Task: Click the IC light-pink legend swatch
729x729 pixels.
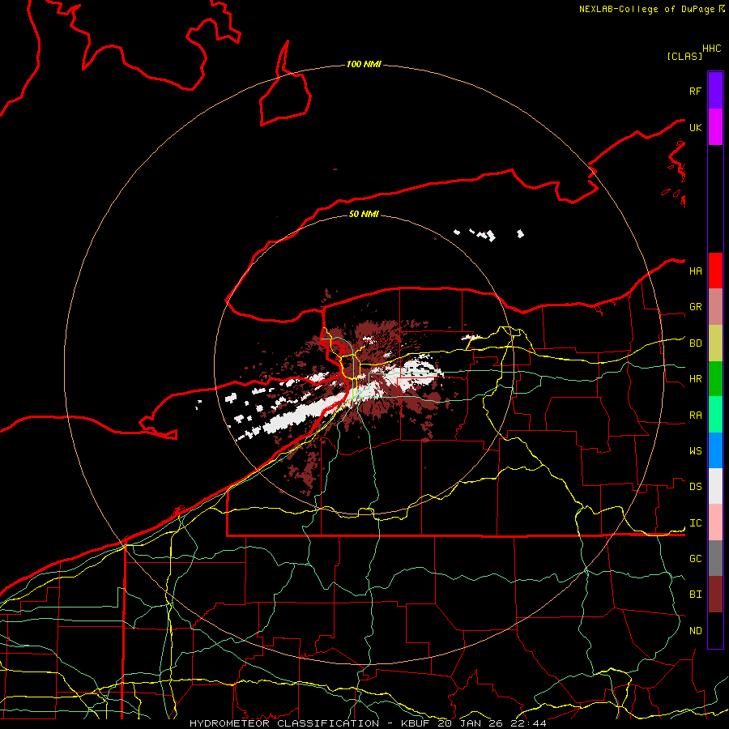Action: tap(715, 522)
